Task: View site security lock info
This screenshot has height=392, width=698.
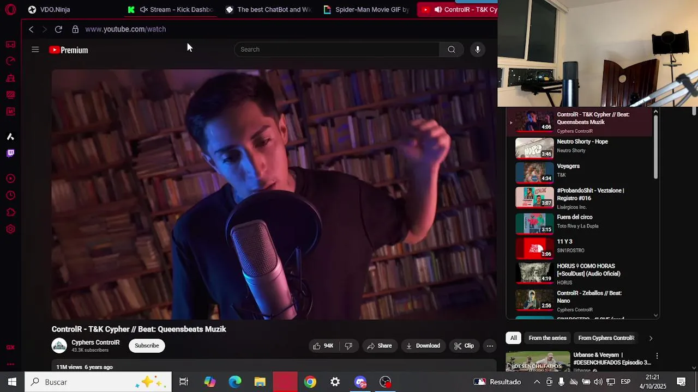Action: [x=75, y=29]
